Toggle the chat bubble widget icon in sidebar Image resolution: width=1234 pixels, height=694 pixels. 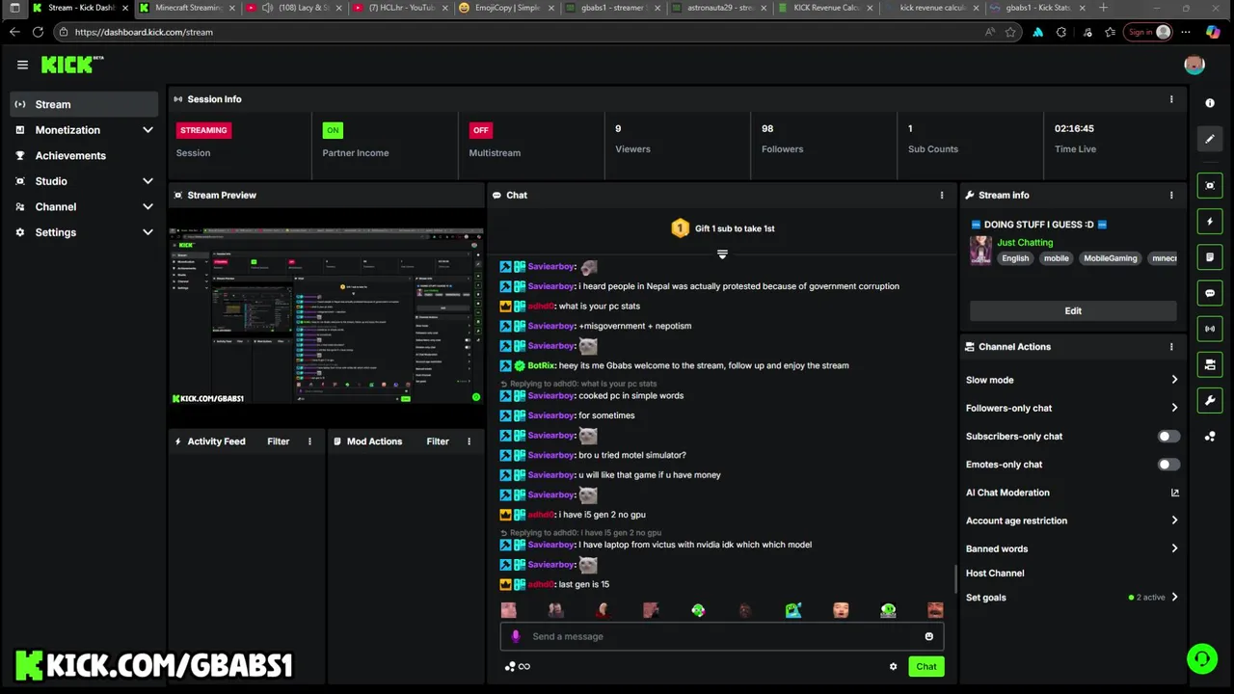(x=1210, y=293)
